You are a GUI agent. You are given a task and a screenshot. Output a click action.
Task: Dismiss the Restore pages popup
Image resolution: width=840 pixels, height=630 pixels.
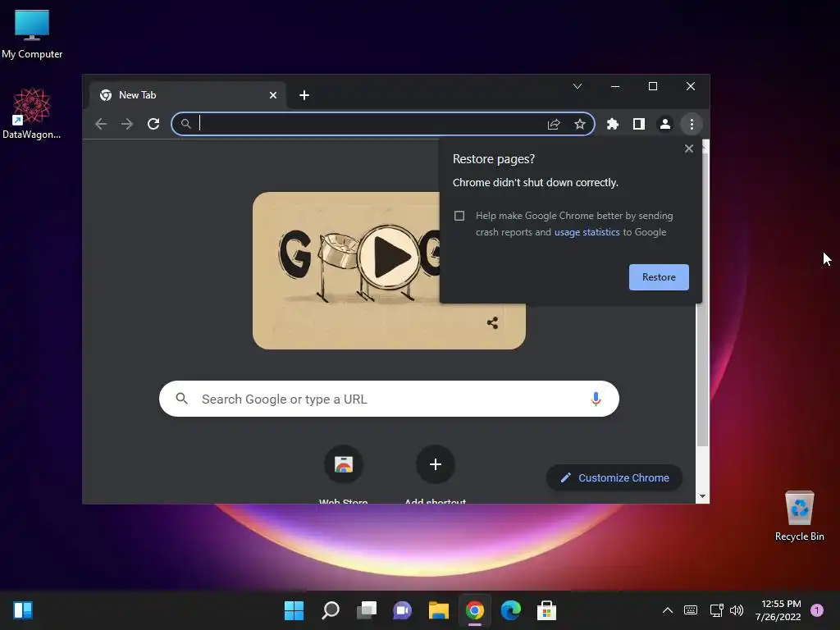click(689, 148)
